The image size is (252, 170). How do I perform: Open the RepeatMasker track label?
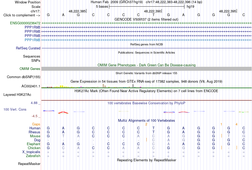(29, 164)
